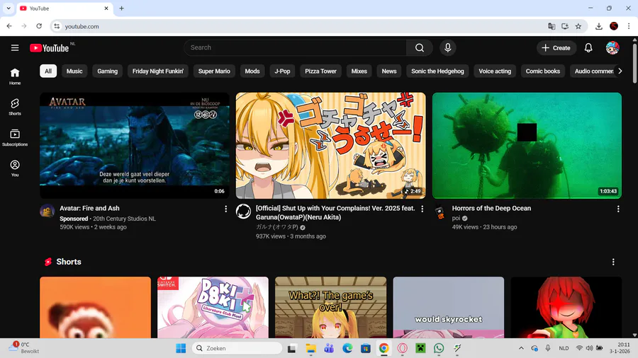Viewport: 638px width, 358px height.
Task: Select the Voice acting chip
Action: coord(495,71)
